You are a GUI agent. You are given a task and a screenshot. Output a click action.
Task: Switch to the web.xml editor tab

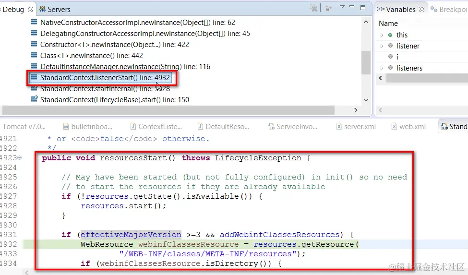coord(408,127)
